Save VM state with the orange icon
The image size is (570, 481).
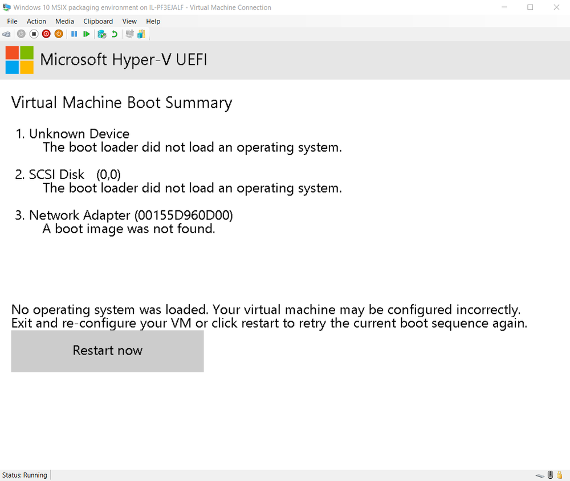click(59, 34)
